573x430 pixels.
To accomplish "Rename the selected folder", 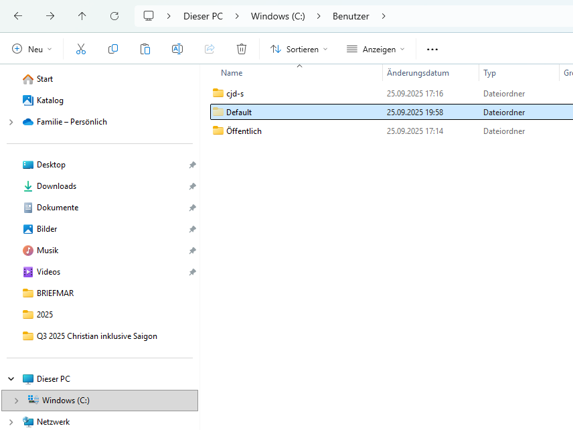I will click(x=177, y=49).
